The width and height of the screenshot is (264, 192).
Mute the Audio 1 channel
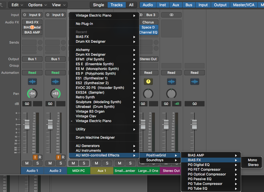pyautogui.click(x=27, y=163)
